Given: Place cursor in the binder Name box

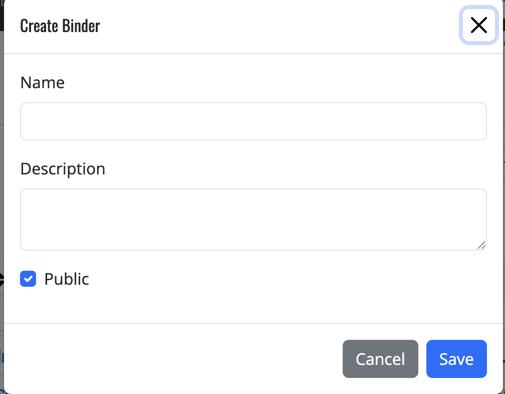Looking at the screenshot, I should point(253,121).
